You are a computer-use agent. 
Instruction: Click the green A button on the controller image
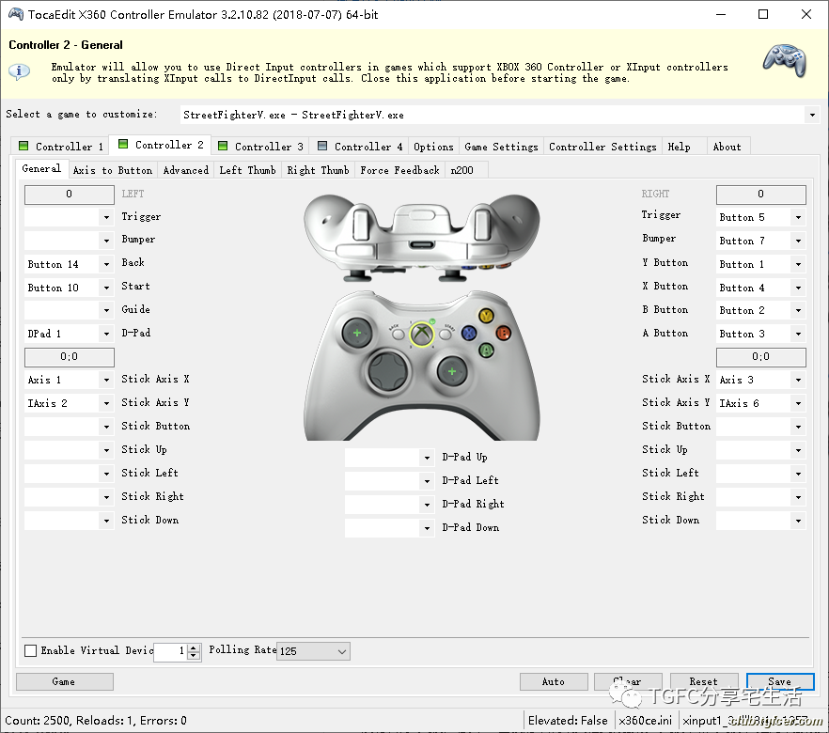coord(486,350)
